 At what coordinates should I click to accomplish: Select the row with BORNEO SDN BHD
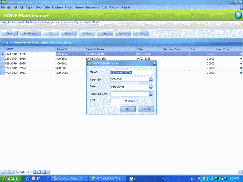121,59
